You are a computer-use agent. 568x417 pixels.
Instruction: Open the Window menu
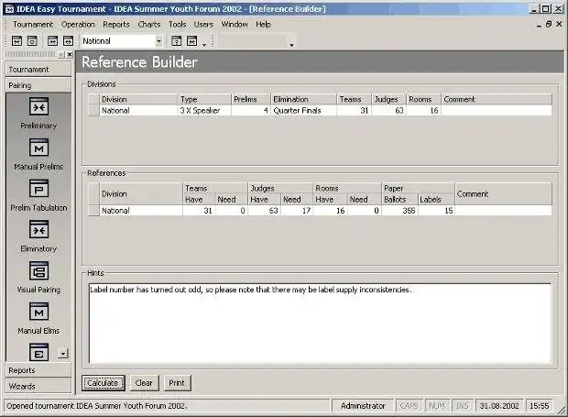(x=235, y=24)
